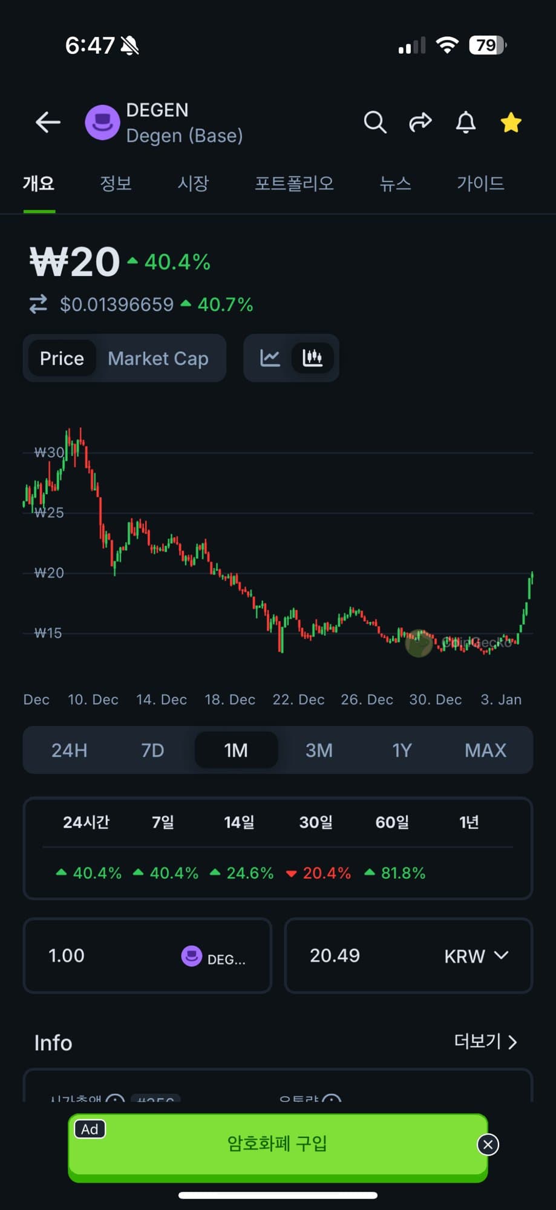Select candlestick chart view icon

coord(312,358)
